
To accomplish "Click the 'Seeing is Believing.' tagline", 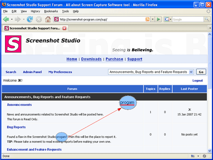I will click(132, 50).
